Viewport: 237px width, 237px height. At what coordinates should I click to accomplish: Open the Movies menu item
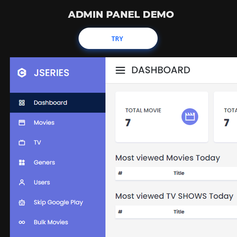pos(44,122)
